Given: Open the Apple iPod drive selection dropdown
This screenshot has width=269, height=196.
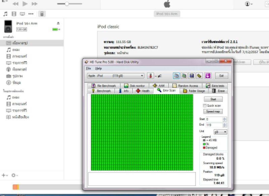Looking at the screenshot, I should [x=115, y=76].
